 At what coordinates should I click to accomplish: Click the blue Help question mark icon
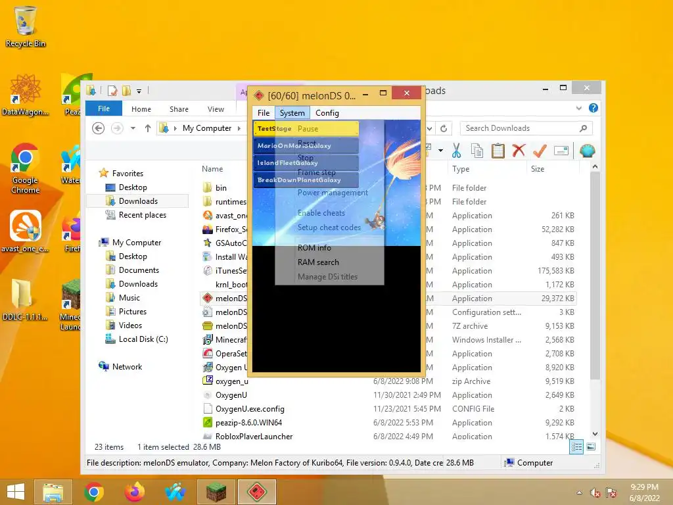coord(593,108)
